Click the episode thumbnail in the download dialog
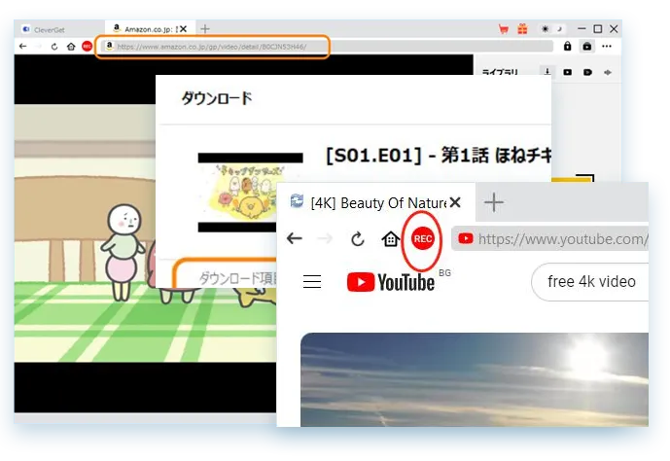Screen dimensions: 670x461 (250, 193)
